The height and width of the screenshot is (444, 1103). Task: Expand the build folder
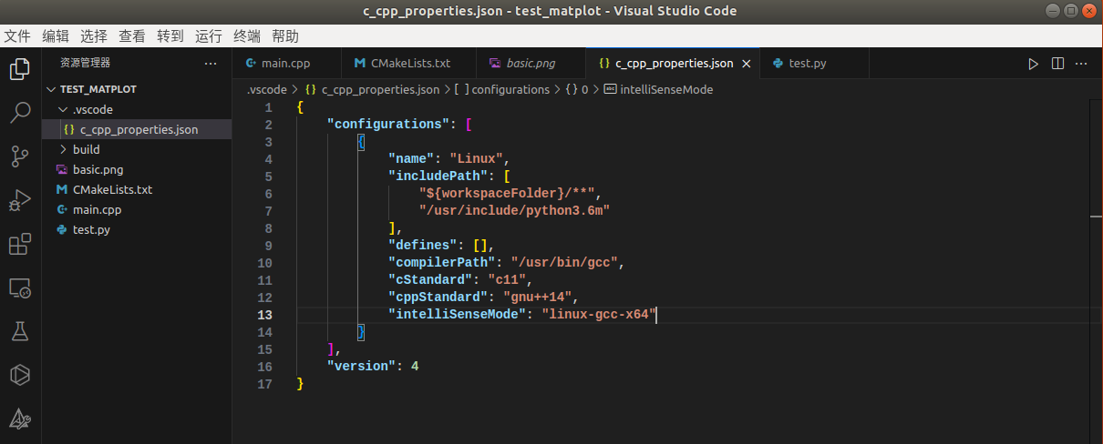(x=62, y=149)
